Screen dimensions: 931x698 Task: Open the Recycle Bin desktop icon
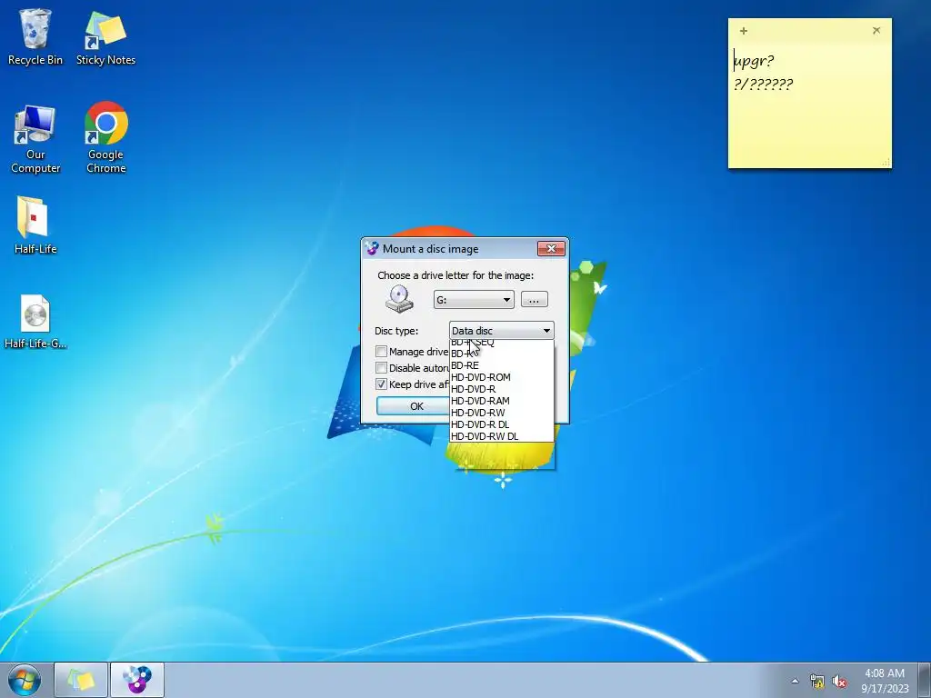tap(35, 36)
